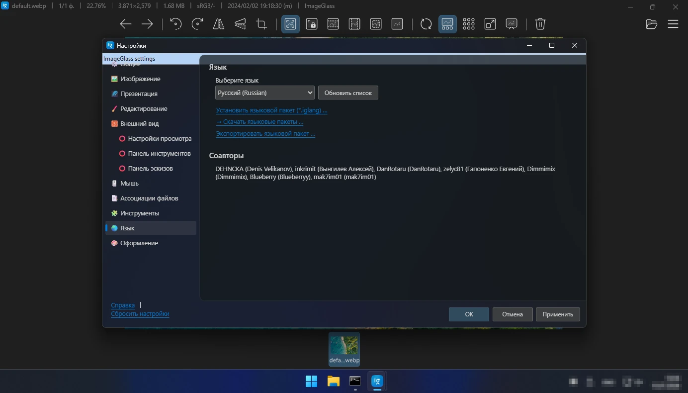Click the Соавторы section heading

click(x=227, y=156)
